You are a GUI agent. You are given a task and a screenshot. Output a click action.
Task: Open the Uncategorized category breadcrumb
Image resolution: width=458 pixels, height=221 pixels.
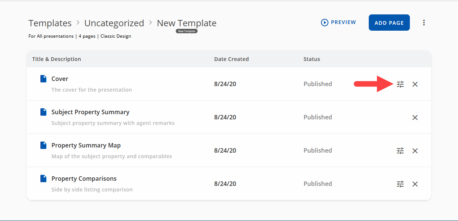tap(114, 23)
